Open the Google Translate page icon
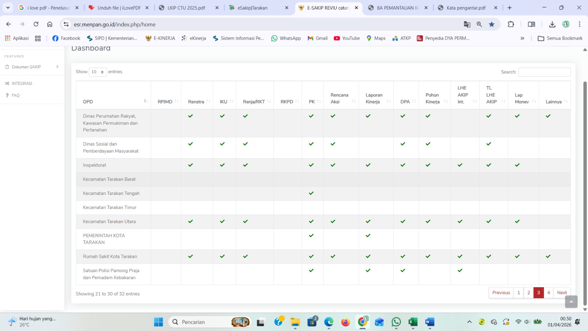588x331 pixels. [x=467, y=24]
